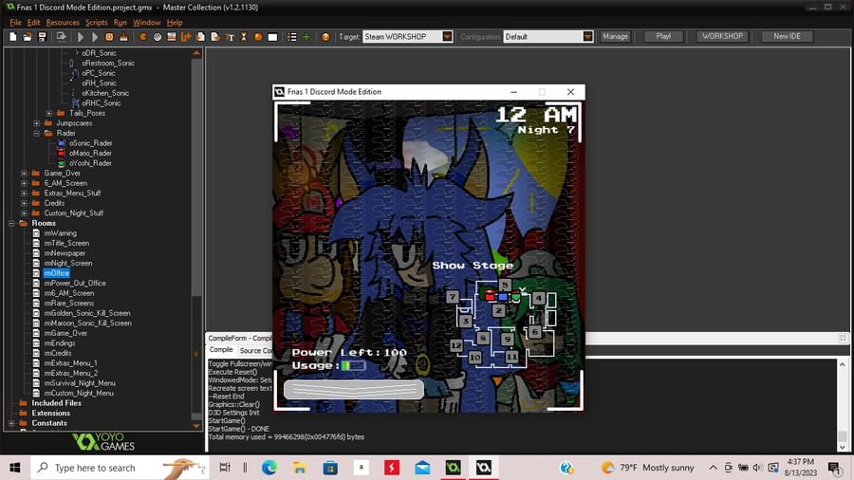Select camera 12 on the game map
The width and height of the screenshot is (854, 480).
(456, 345)
